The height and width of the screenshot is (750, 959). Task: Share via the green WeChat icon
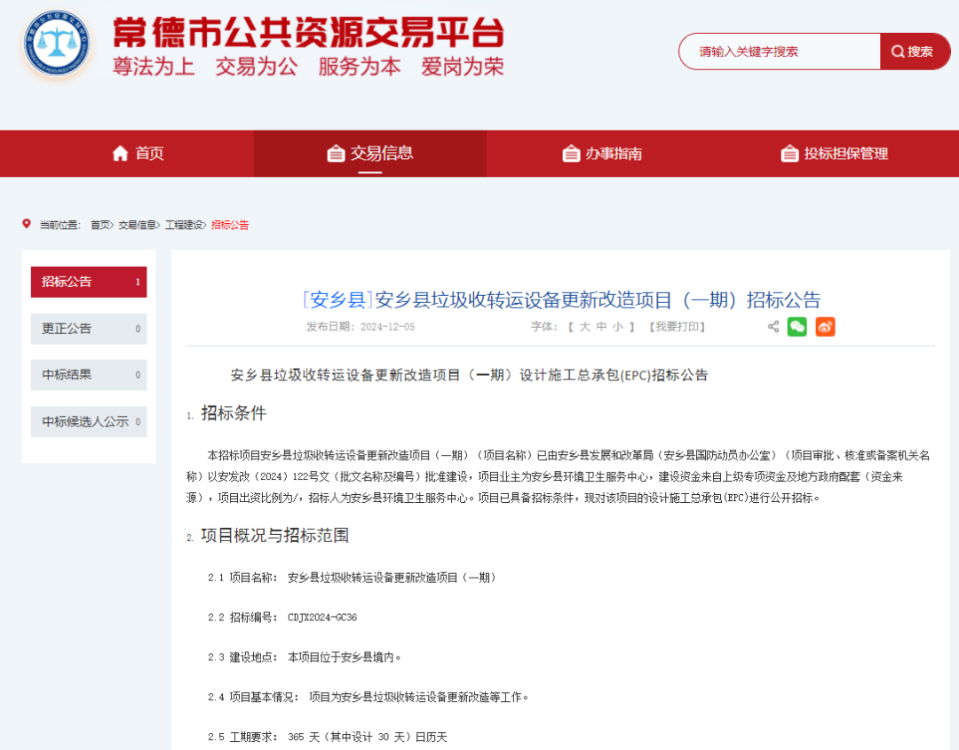point(797,327)
